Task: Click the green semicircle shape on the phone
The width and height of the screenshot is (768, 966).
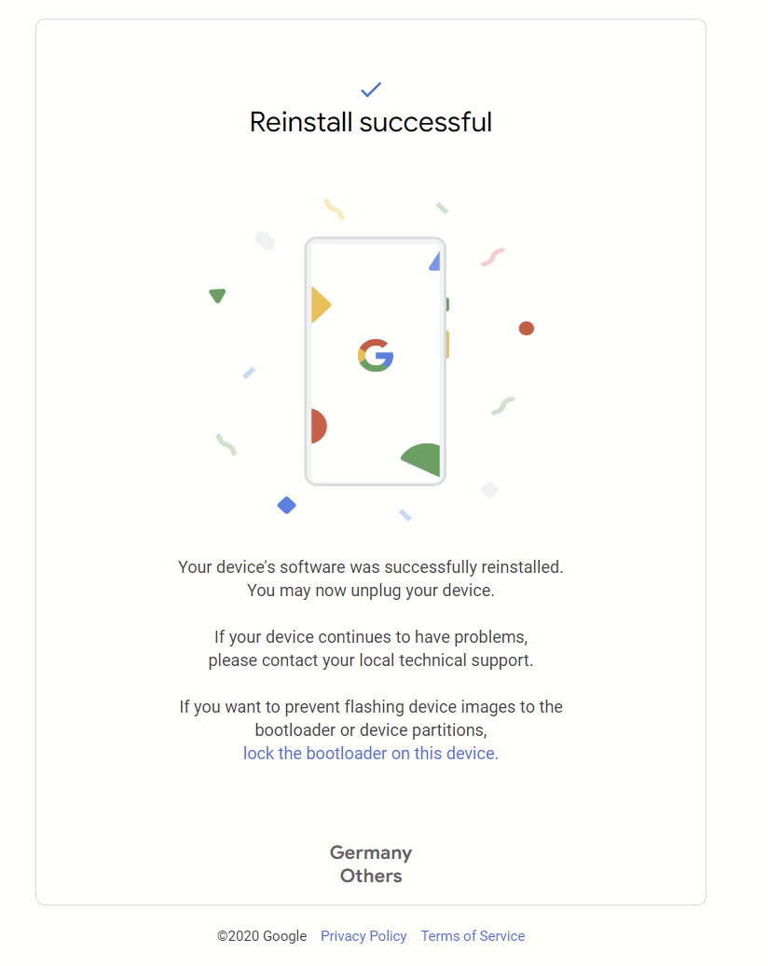Action: (x=423, y=458)
